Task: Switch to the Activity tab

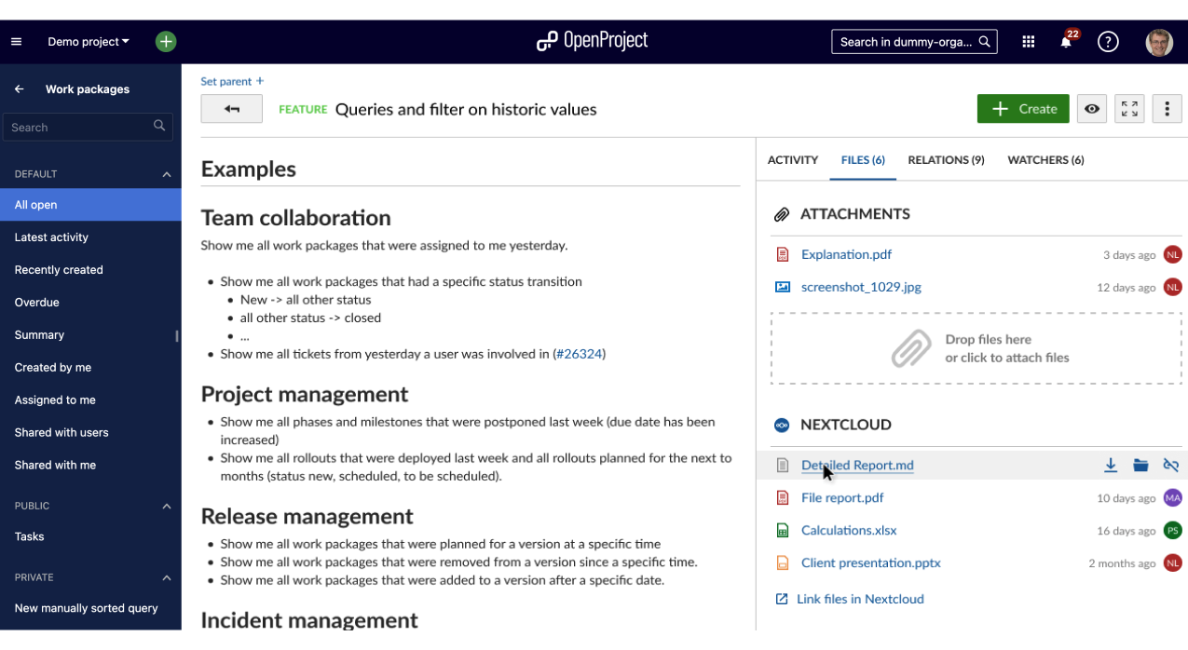Action: (x=793, y=160)
